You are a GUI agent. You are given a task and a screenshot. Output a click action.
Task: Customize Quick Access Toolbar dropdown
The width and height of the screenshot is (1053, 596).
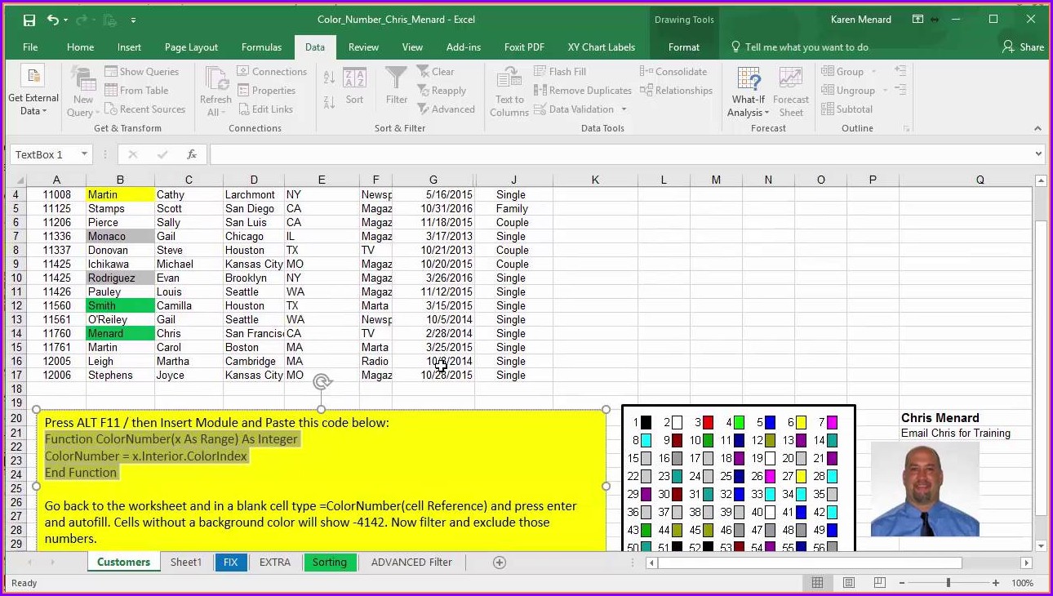[133, 20]
